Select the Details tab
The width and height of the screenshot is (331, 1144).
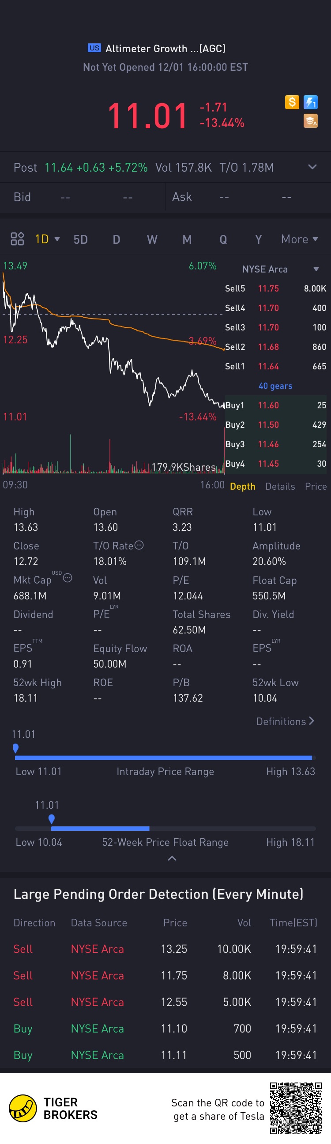tap(280, 486)
